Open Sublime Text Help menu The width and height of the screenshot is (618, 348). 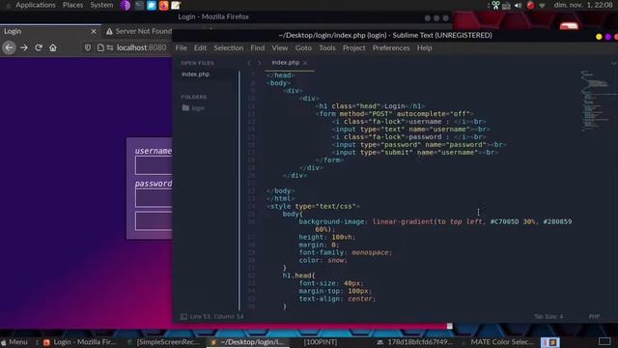pos(424,47)
